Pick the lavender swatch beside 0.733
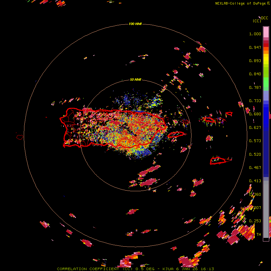The image size is (271, 271). coord(266,95)
